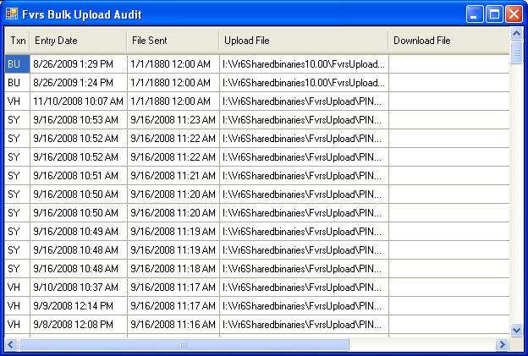Click the vertical scrollbar up arrow
The height and width of the screenshot is (356, 528).
(x=516, y=33)
